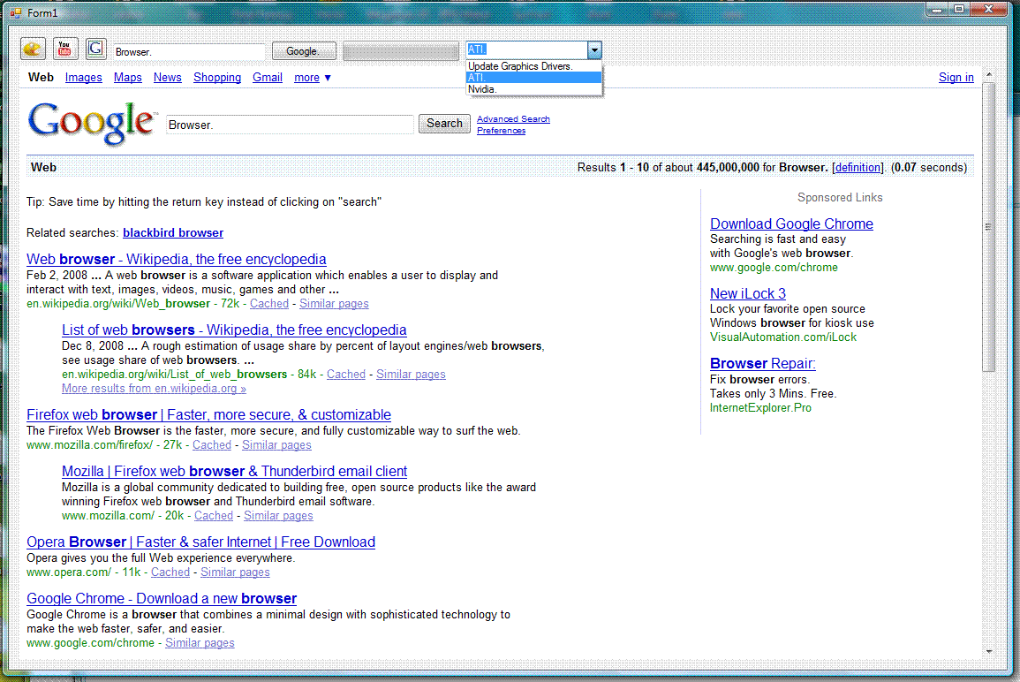This screenshot has width=1020, height=682.
Task: Open Mozilla Firefox & Thunderbird result
Action: coord(234,471)
